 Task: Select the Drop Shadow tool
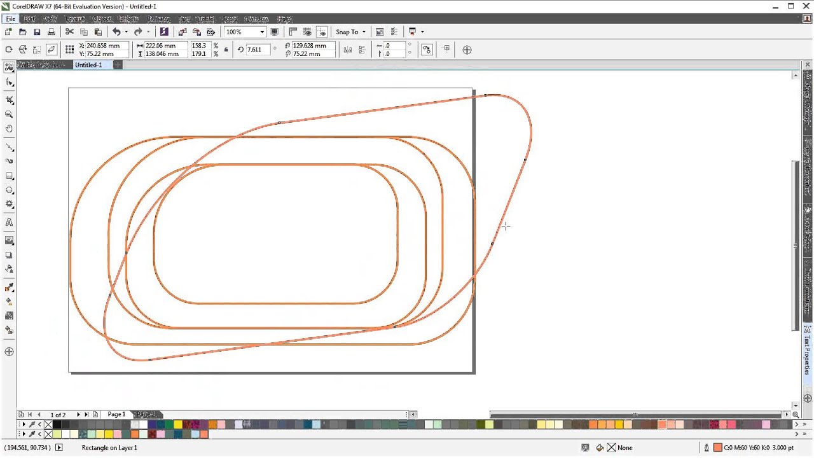tap(9, 255)
